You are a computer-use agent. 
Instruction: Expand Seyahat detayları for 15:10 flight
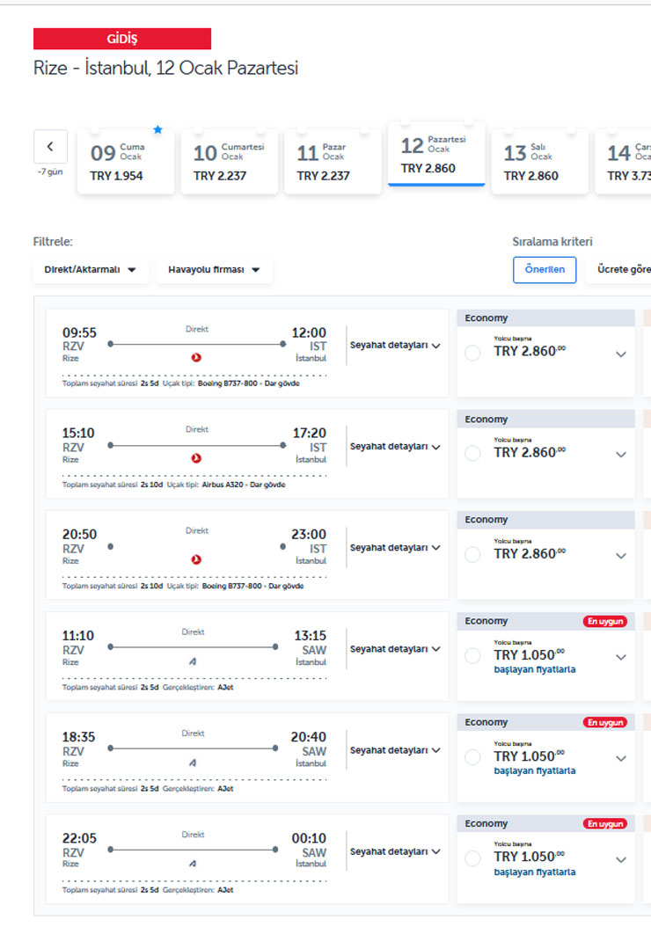(x=395, y=447)
